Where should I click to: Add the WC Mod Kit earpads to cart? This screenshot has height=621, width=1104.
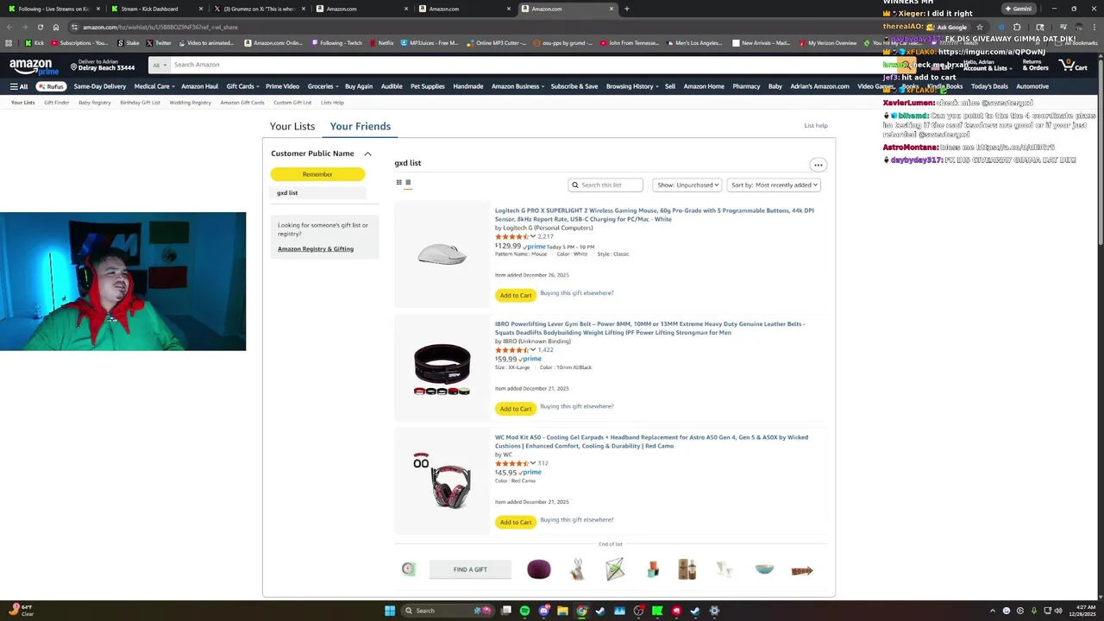516,522
